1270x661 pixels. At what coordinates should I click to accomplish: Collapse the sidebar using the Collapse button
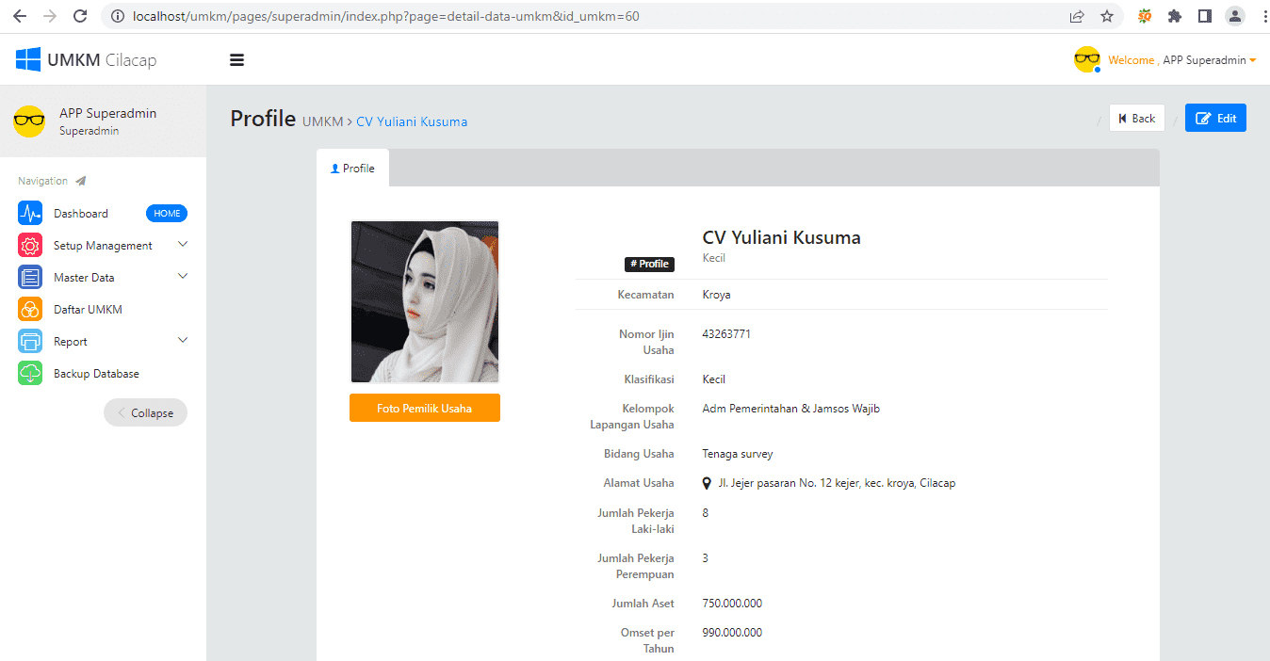[145, 412]
